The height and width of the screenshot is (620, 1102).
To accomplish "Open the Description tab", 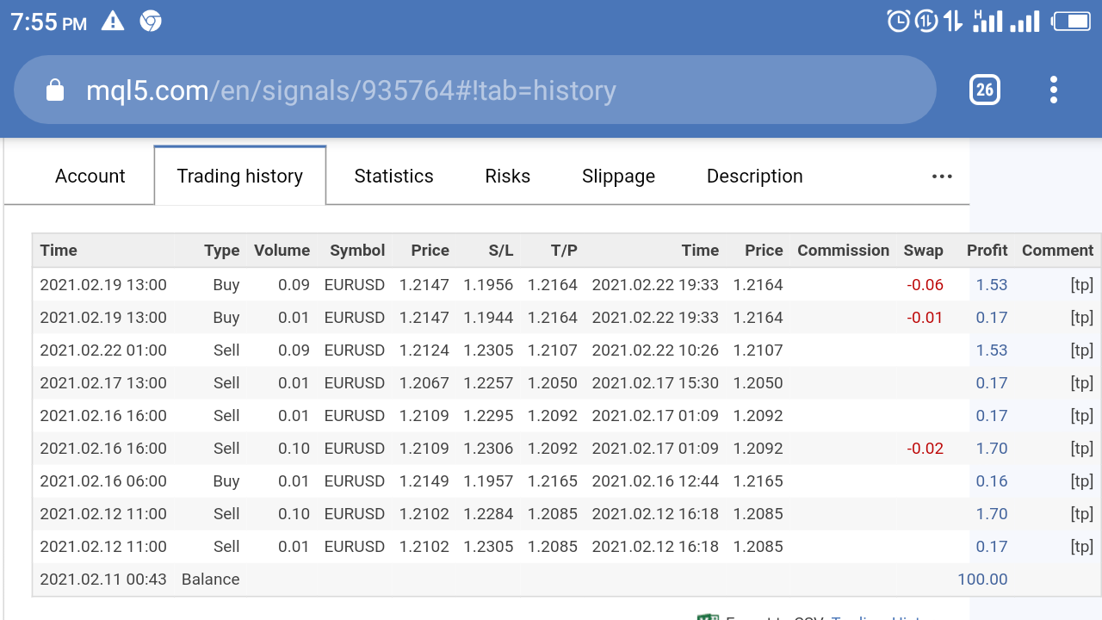I will [754, 177].
